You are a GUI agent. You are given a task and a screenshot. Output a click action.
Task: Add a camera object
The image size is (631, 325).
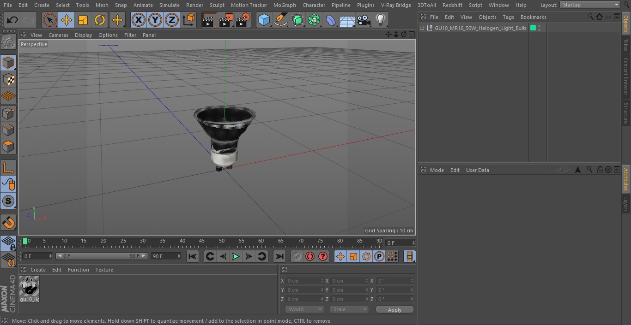point(364,20)
